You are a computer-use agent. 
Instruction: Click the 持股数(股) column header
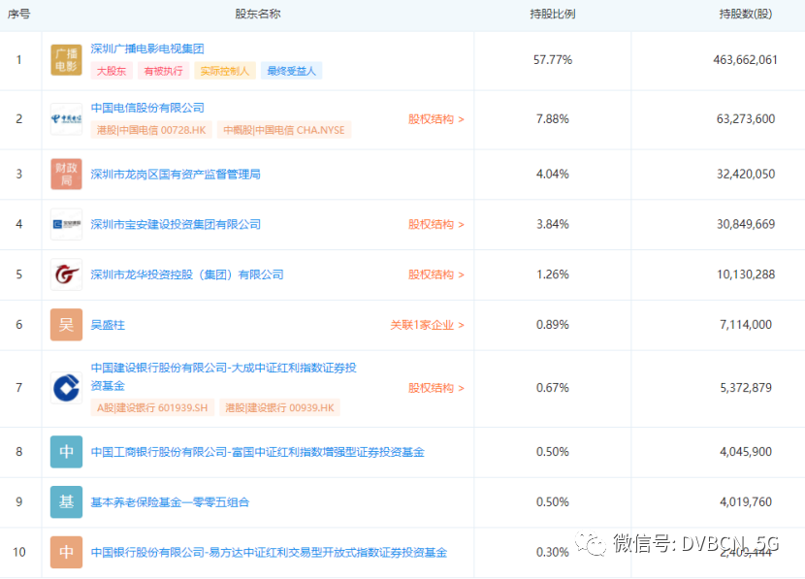[x=746, y=14]
